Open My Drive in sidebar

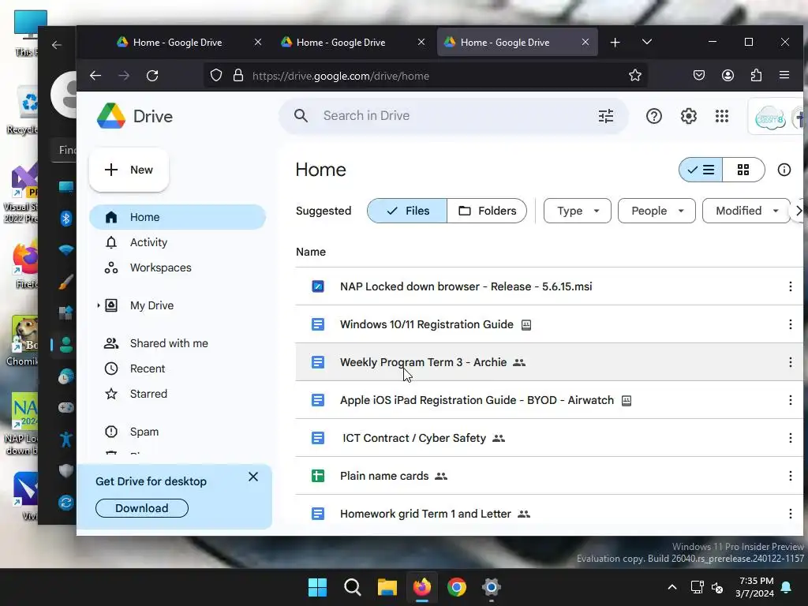click(x=178, y=305)
